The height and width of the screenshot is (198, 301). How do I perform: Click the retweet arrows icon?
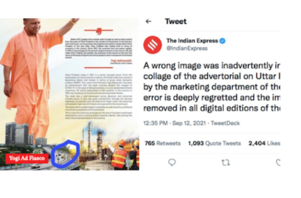pyautogui.click(x=226, y=163)
